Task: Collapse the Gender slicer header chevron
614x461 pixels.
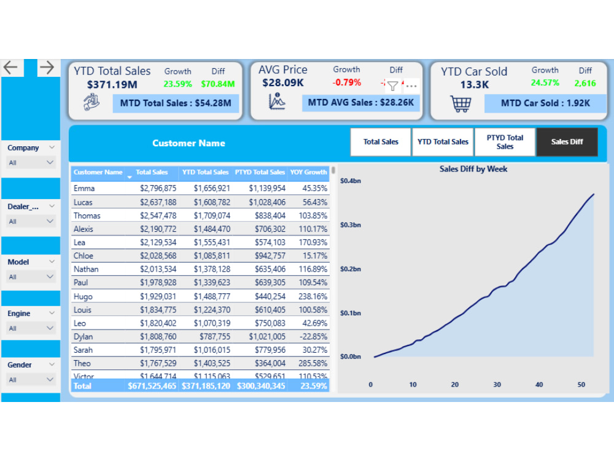Action: 52,364
